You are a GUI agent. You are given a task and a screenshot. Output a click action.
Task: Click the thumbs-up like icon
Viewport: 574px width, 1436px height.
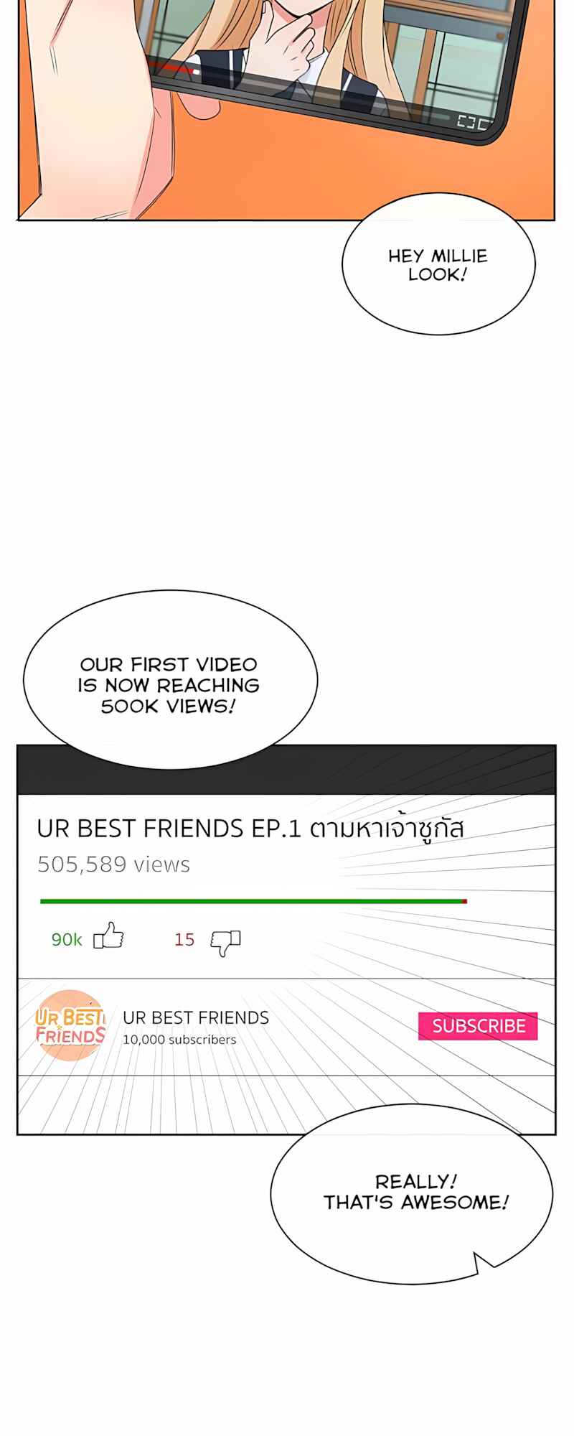(x=108, y=936)
